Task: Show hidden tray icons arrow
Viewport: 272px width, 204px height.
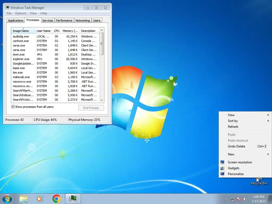Action: coord(226,199)
